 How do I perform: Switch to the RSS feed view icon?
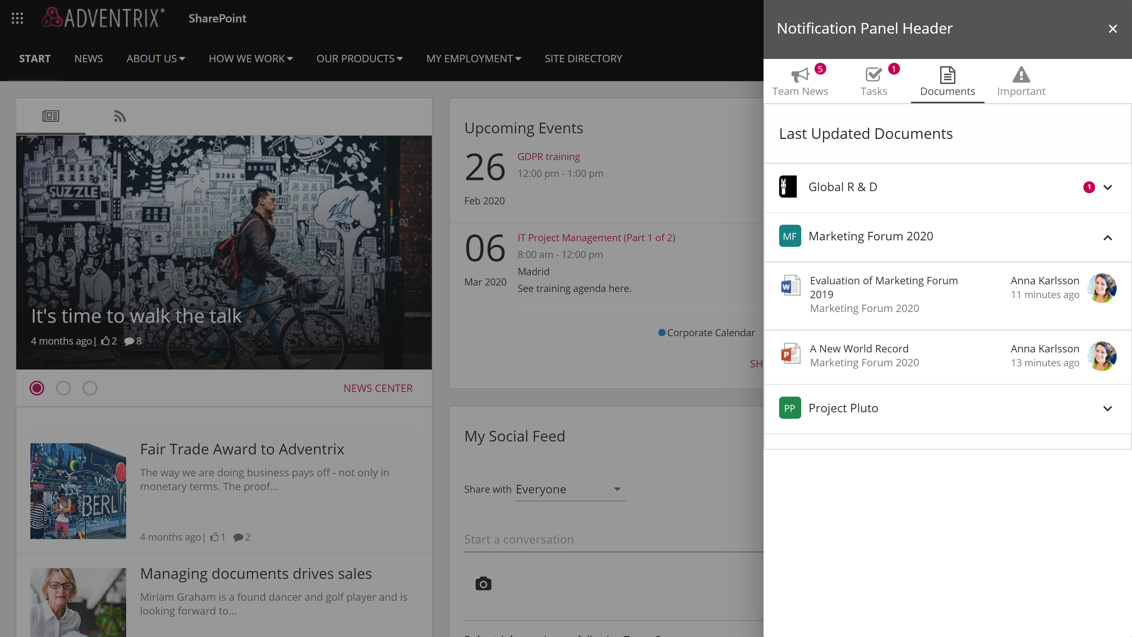119,116
